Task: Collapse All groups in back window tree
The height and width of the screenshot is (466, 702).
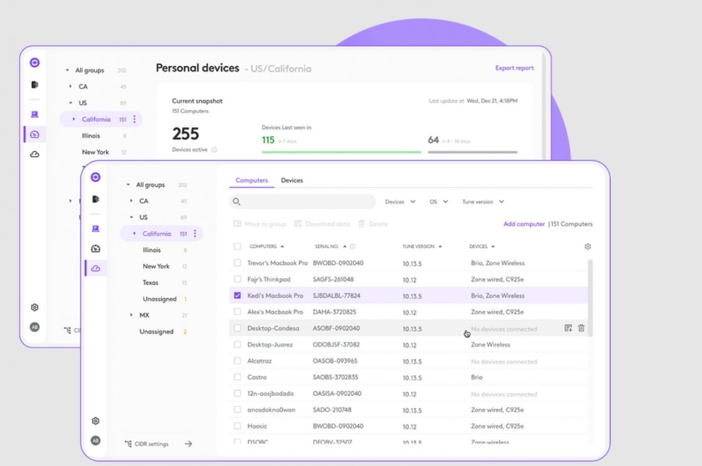Action: (67, 70)
